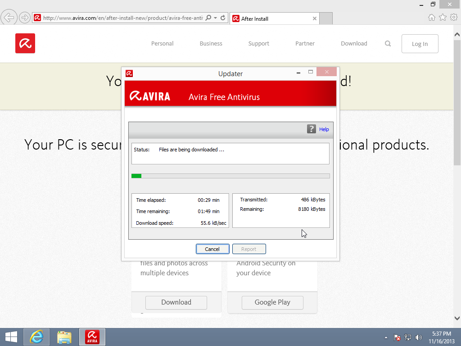
Task: Show hidden system tray icons
Action: [386, 337]
